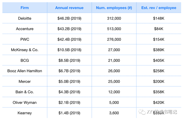Click the WeChat logo in the watermark
Screen dimensions: 183x120
tap(142, 112)
